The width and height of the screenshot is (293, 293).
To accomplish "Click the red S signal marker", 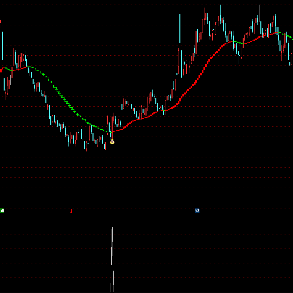I will tap(71, 211).
